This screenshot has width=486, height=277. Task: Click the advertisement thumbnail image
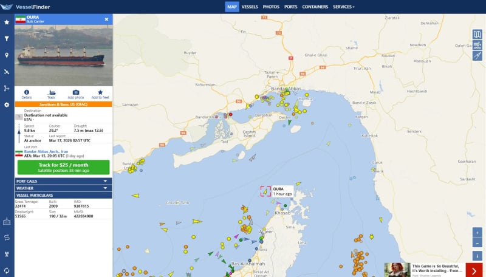397,270
